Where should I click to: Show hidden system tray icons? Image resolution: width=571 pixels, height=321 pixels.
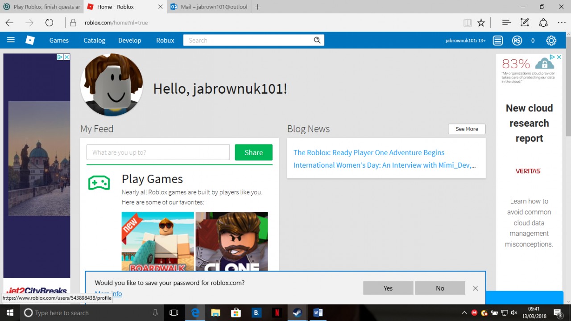click(x=464, y=313)
